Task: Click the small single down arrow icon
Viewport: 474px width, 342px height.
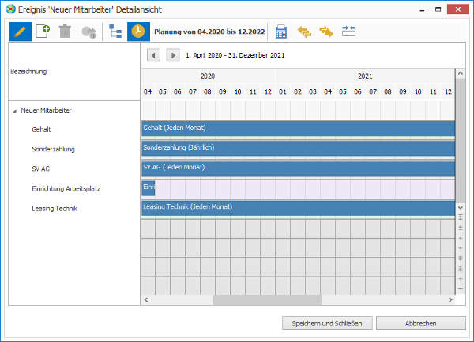Action: click(x=461, y=248)
